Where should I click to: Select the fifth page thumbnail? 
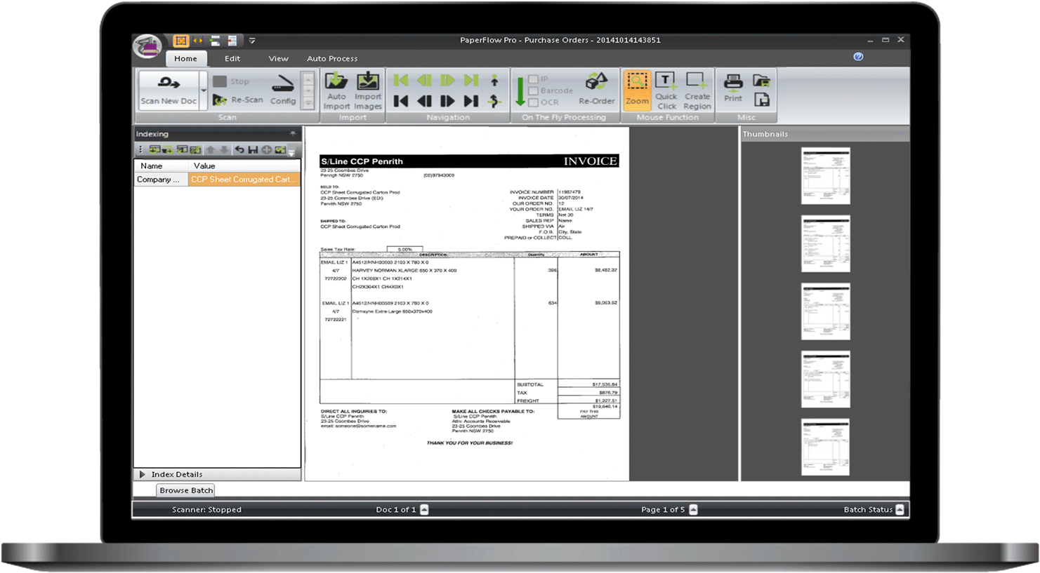click(x=826, y=447)
